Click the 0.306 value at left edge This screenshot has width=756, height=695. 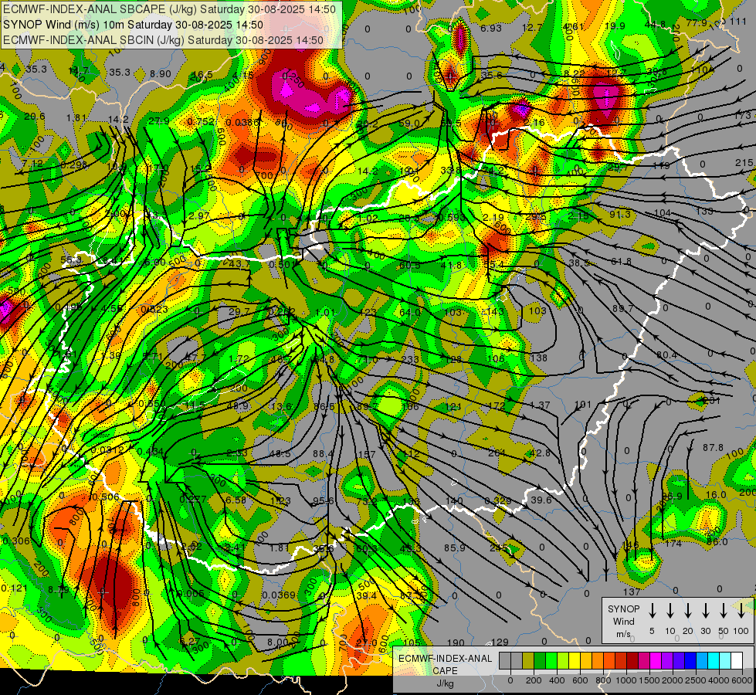16,541
